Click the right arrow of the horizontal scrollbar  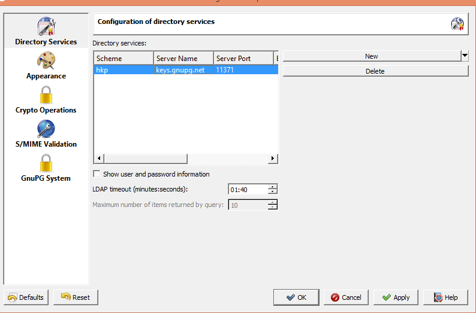coord(273,159)
